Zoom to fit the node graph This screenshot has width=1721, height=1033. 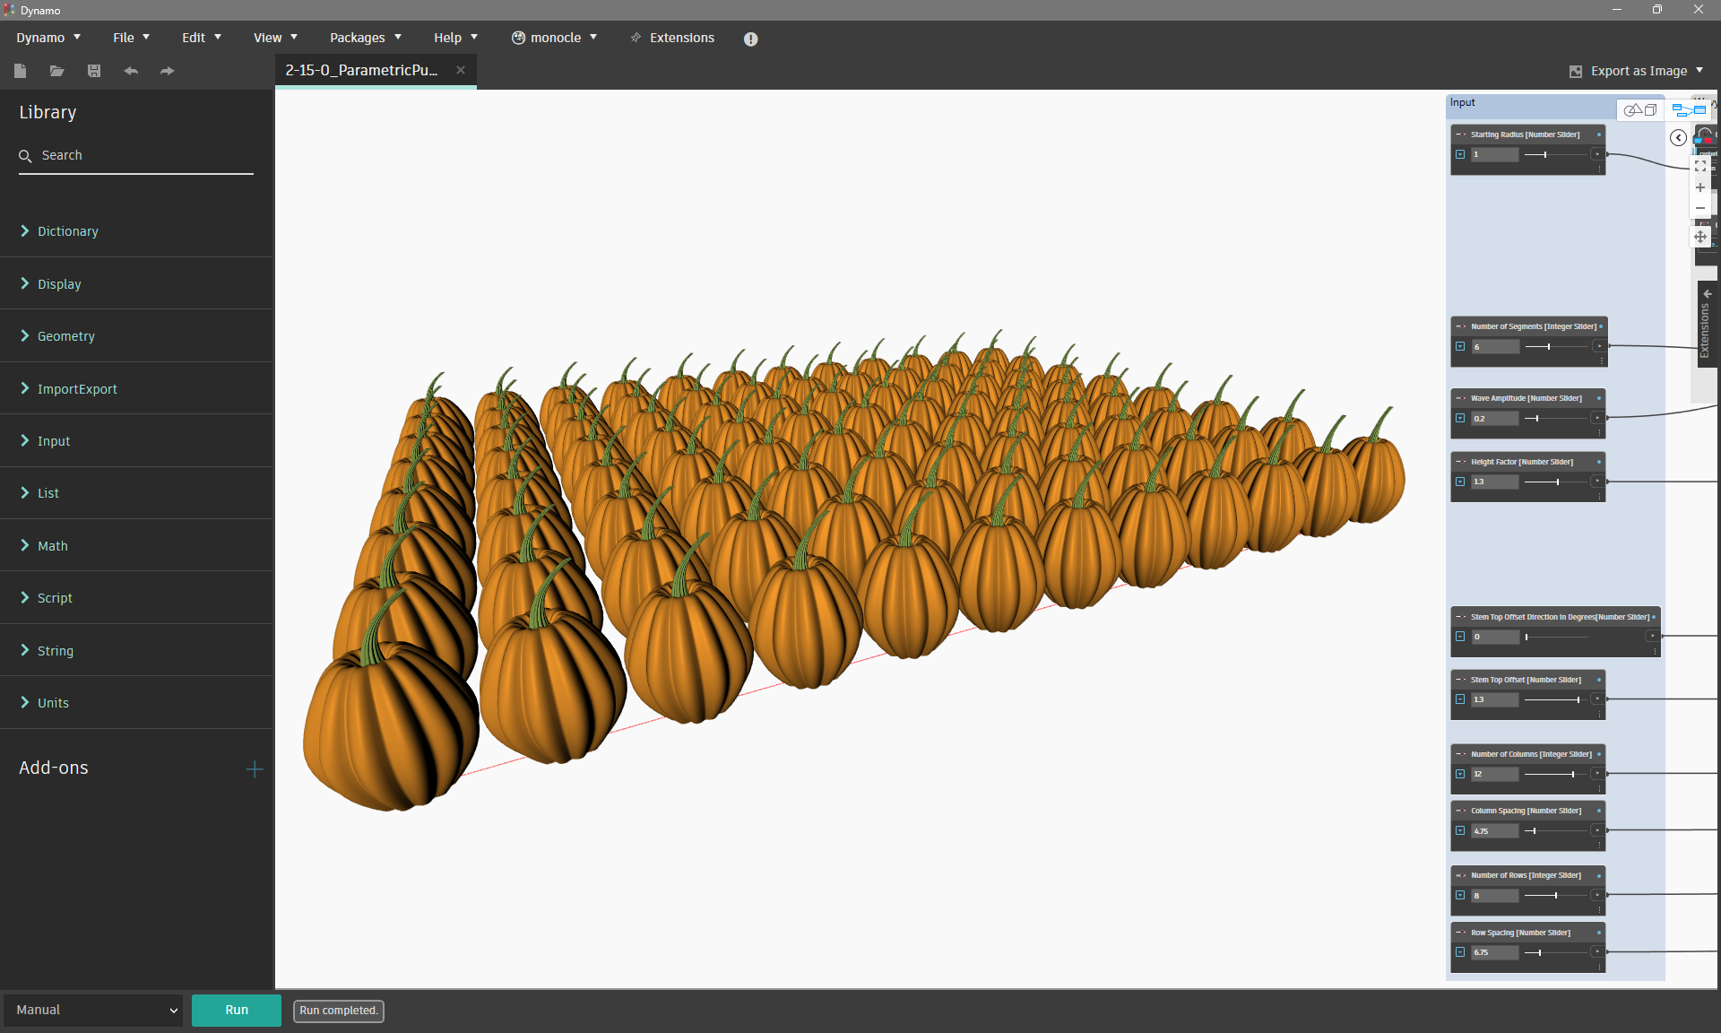coord(1700,166)
